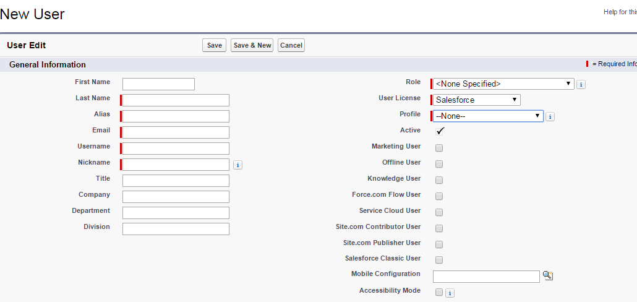
Task: Open the Profile dropdown list
Action: click(x=488, y=116)
